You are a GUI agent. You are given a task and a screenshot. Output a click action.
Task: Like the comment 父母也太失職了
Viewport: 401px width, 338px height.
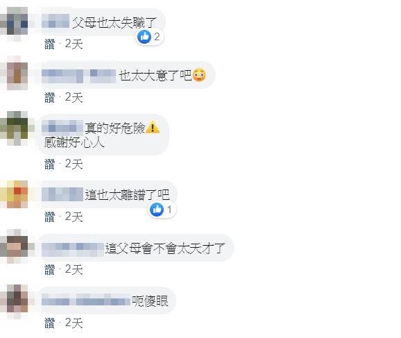[x=50, y=44]
